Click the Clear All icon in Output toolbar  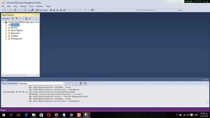click(81, 83)
